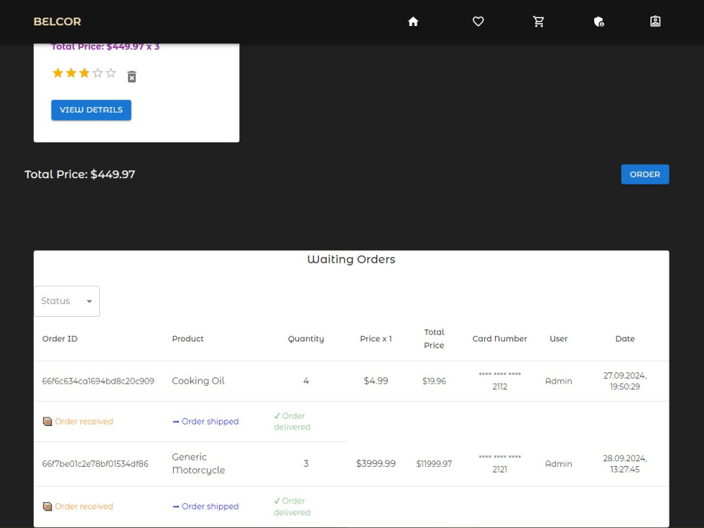Select the $4.99 price cell

[x=376, y=381]
